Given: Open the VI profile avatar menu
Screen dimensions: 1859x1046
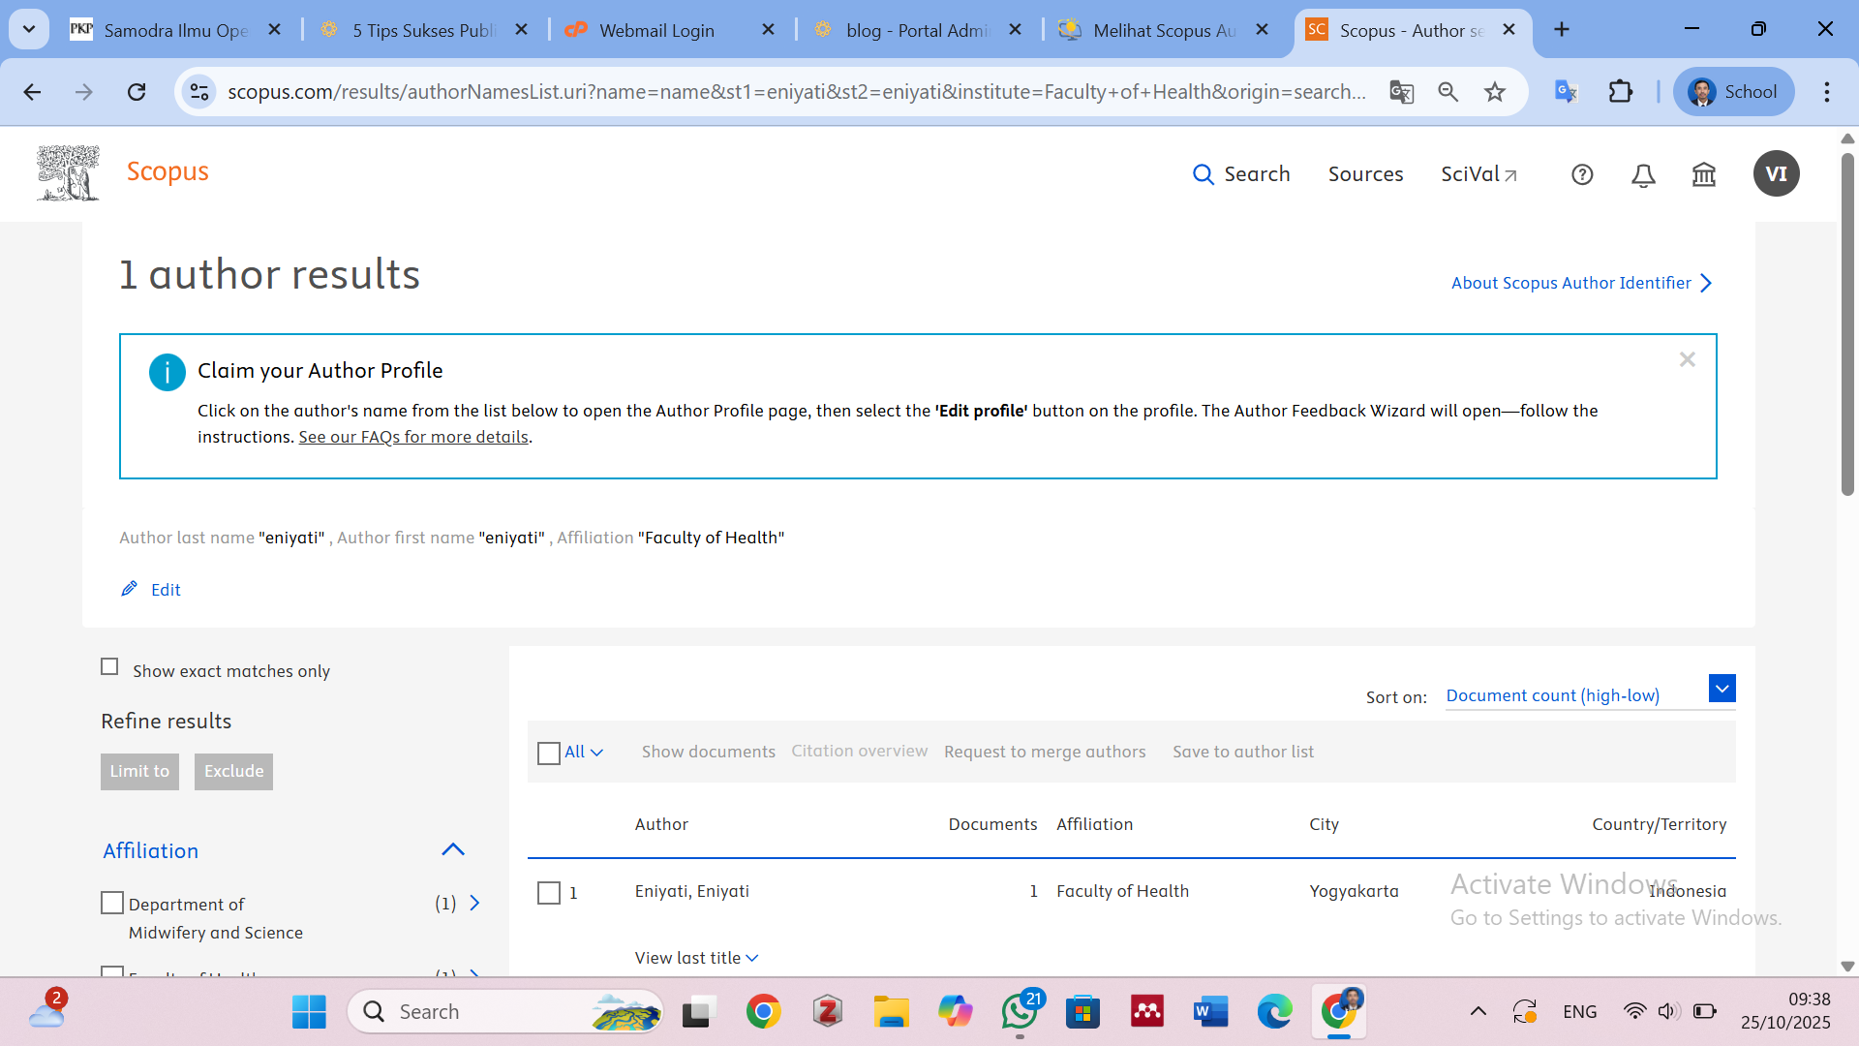Looking at the screenshot, I should point(1777,173).
